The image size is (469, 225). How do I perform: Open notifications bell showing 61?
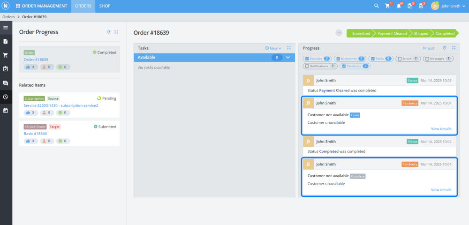399,6
